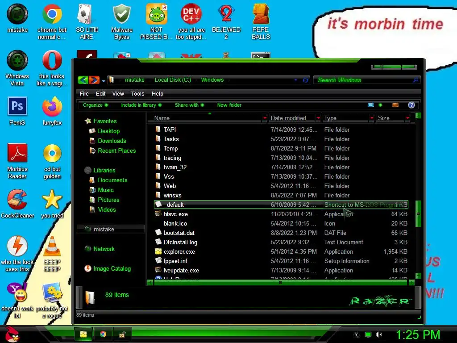Open the views options dropdown arrow

380,105
